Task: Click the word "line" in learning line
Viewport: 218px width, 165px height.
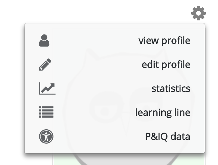Action: (x=182, y=112)
